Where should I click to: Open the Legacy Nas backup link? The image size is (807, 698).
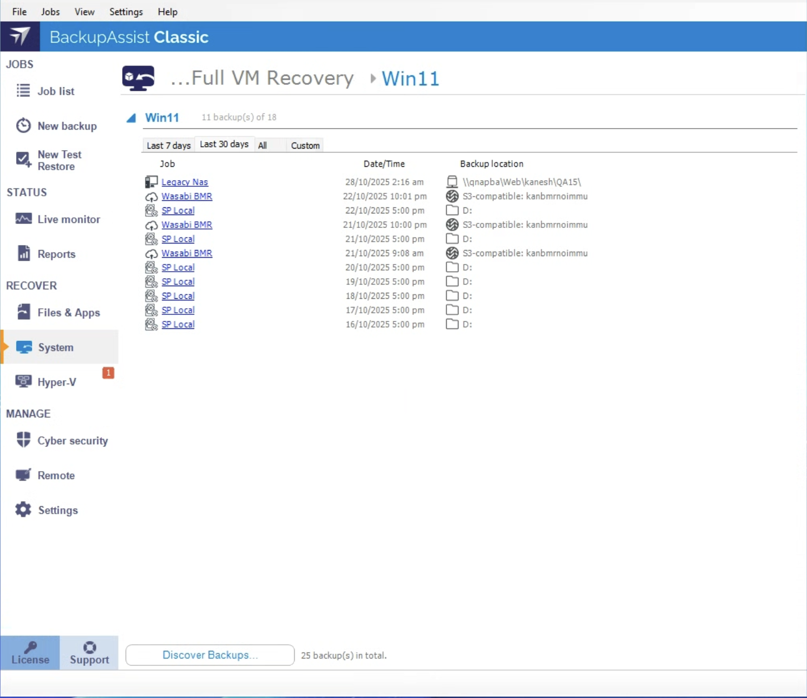(184, 182)
